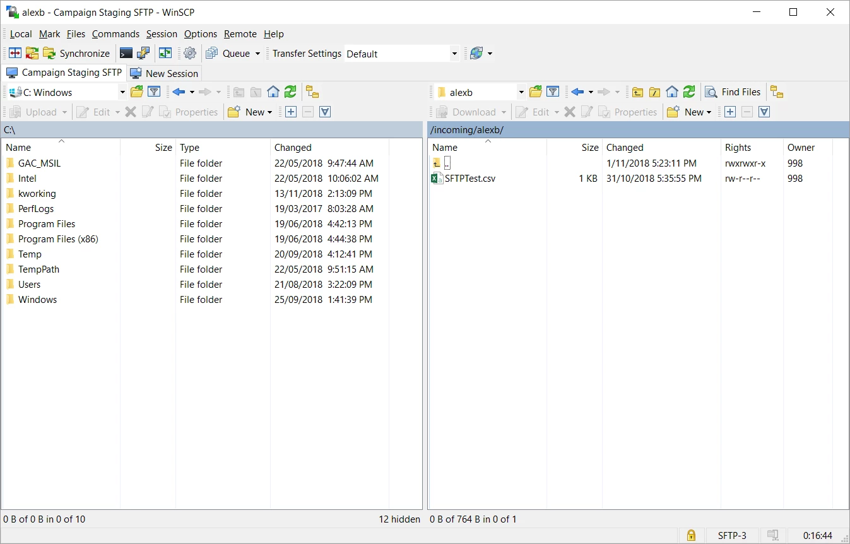This screenshot has width=850, height=544.
Task: Click remote panel Refresh icon
Action: [689, 92]
